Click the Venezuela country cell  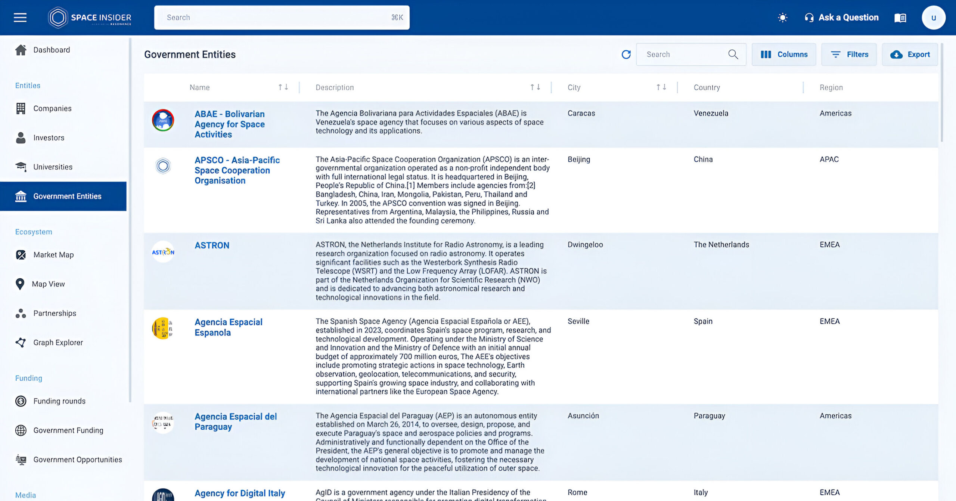coord(711,113)
